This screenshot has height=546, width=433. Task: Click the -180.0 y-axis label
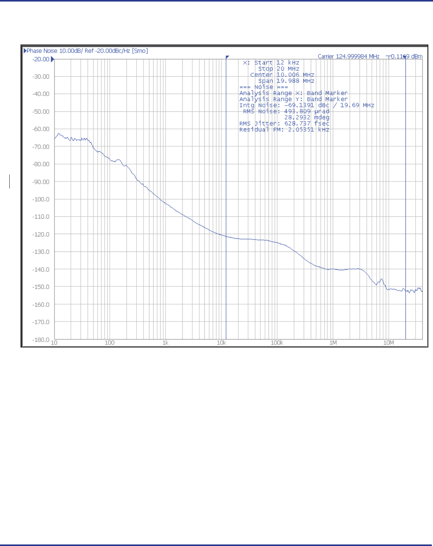[x=41, y=340]
